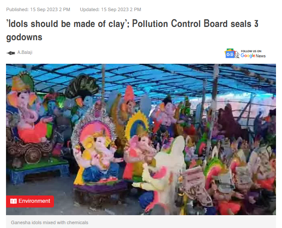Click the Published 15 Sep 2023 timestamp

pyautogui.click(x=38, y=9)
